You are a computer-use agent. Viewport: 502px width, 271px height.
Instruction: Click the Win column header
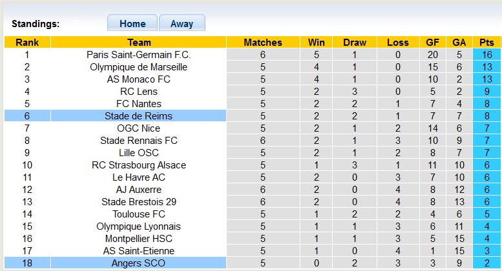[x=317, y=43]
